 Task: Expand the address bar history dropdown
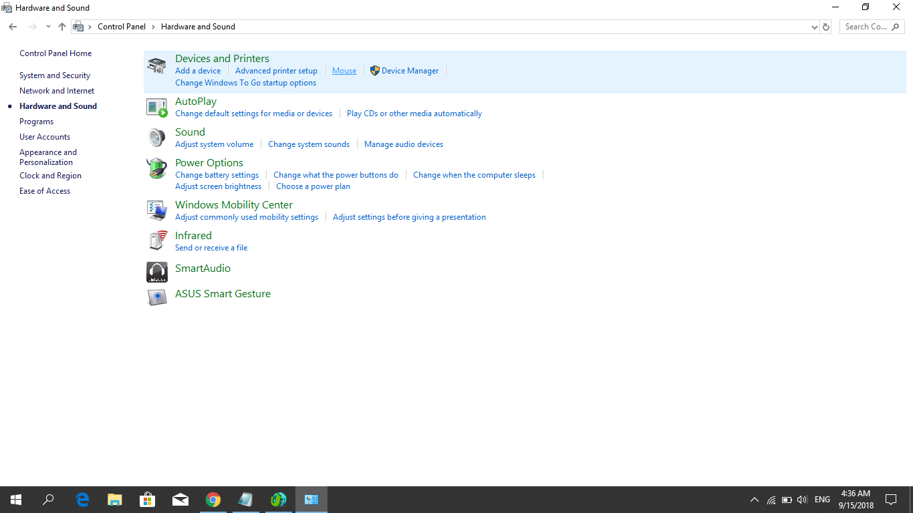(814, 27)
